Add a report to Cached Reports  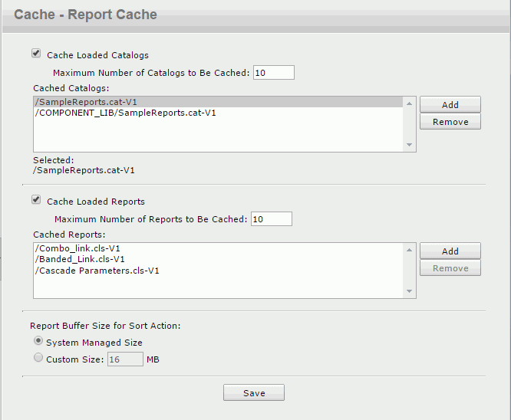tap(450, 251)
